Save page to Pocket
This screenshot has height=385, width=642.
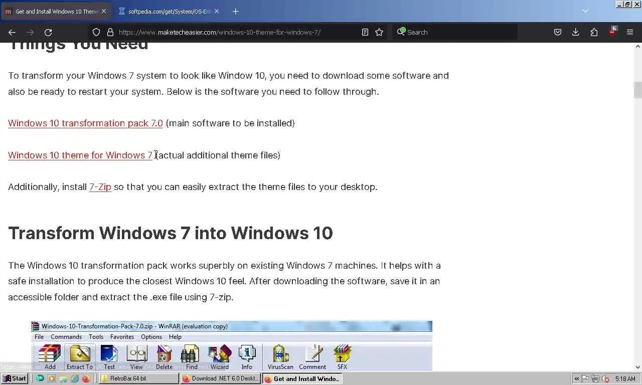pos(558,32)
